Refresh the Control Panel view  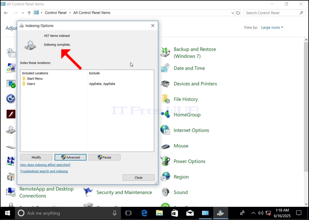238,13
